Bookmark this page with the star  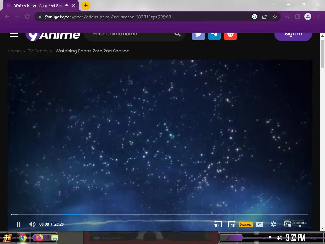pyautogui.click(x=275, y=17)
